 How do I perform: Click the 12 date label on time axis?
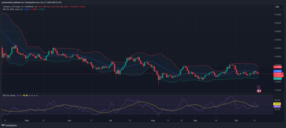pyautogui.click(x=168, y=120)
